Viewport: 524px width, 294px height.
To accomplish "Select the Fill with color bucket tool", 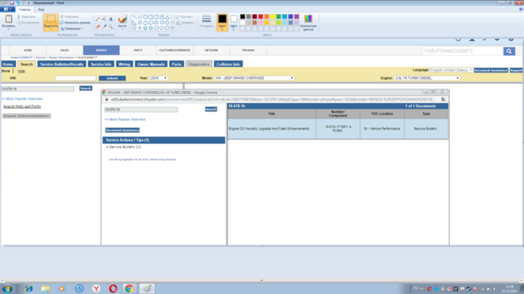I will pyautogui.click(x=104, y=19).
